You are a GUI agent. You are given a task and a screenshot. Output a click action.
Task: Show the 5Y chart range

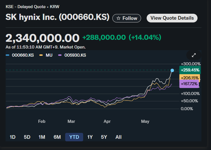pos(104,137)
